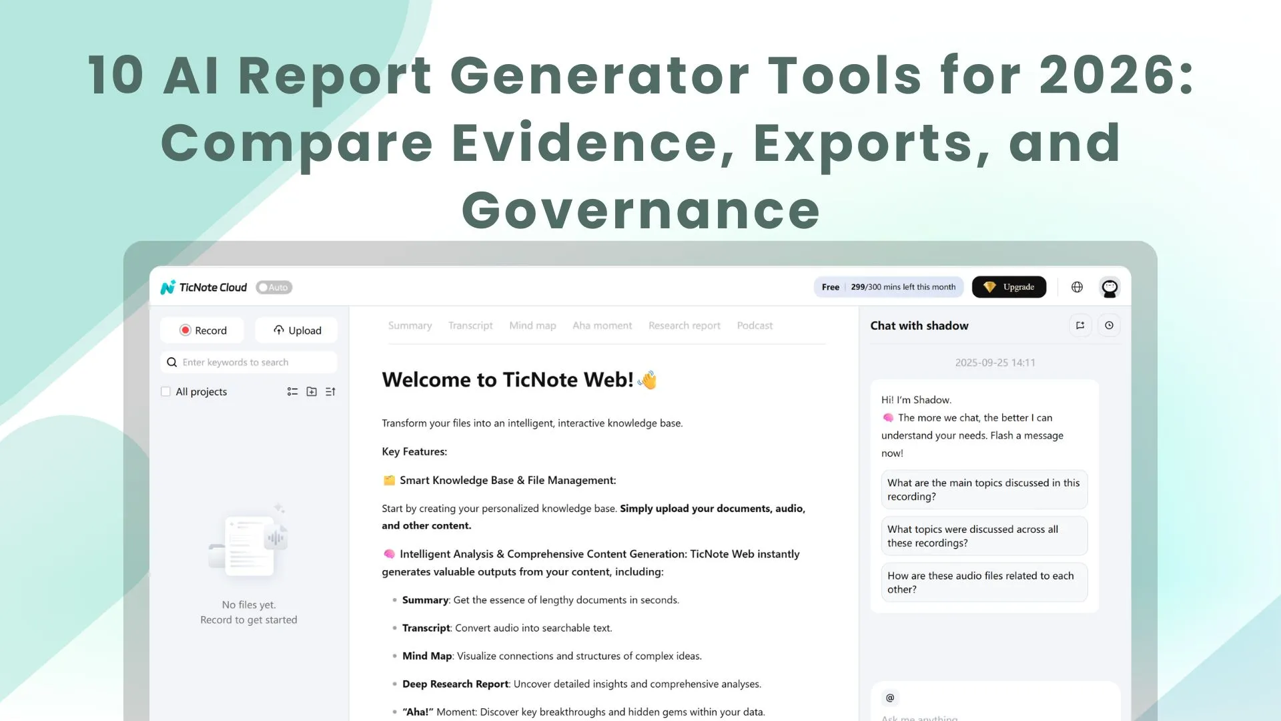Click the Upgrade button

[x=1009, y=287]
